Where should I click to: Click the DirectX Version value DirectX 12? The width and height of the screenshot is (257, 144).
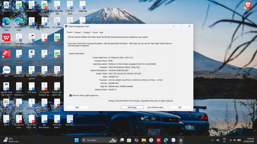pos(112,90)
